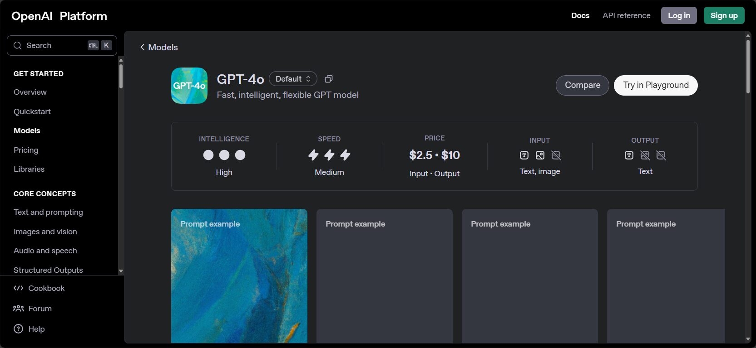Viewport: 756px width, 348px height.
Task: Open Text and prompting guide
Action: (48, 212)
